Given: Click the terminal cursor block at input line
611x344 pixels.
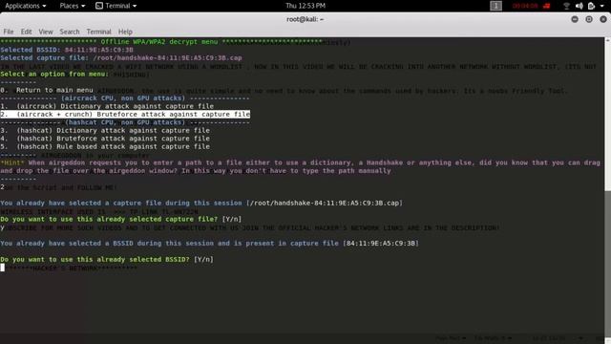Looking at the screenshot, I should [x=2, y=268].
